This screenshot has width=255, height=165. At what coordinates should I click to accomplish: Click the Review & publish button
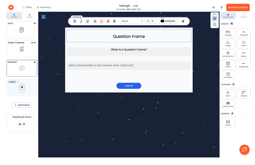[238, 7]
